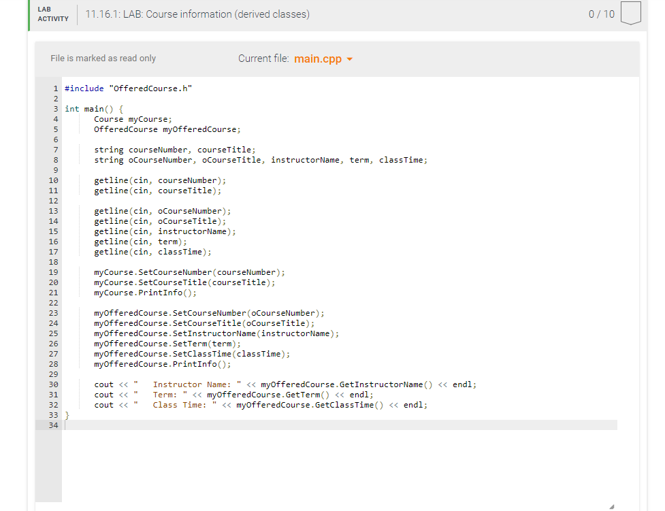Click the green LAB ACTIVITY badge

pos(52,14)
